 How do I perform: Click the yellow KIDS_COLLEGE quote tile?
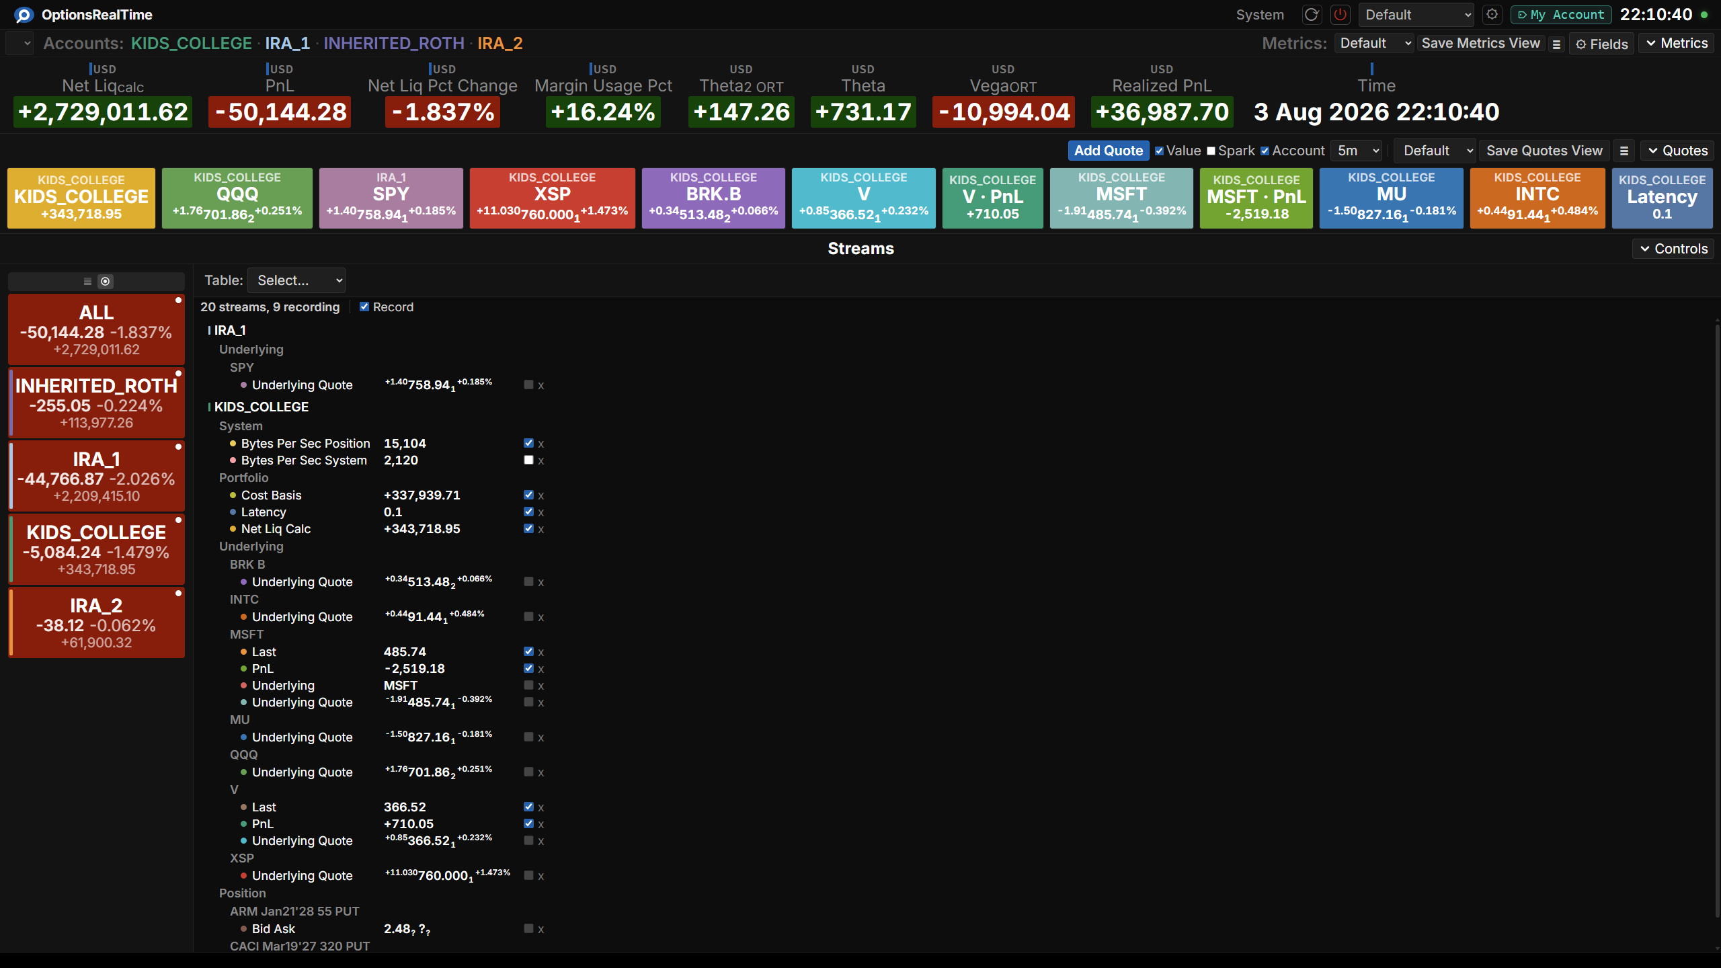tap(81, 198)
